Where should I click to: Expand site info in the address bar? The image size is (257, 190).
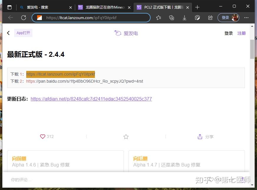tap(39, 18)
